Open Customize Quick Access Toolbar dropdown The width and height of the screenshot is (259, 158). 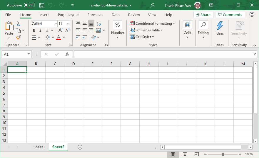tap(72, 5)
